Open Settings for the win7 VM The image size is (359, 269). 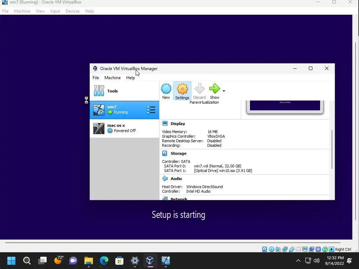182,91
